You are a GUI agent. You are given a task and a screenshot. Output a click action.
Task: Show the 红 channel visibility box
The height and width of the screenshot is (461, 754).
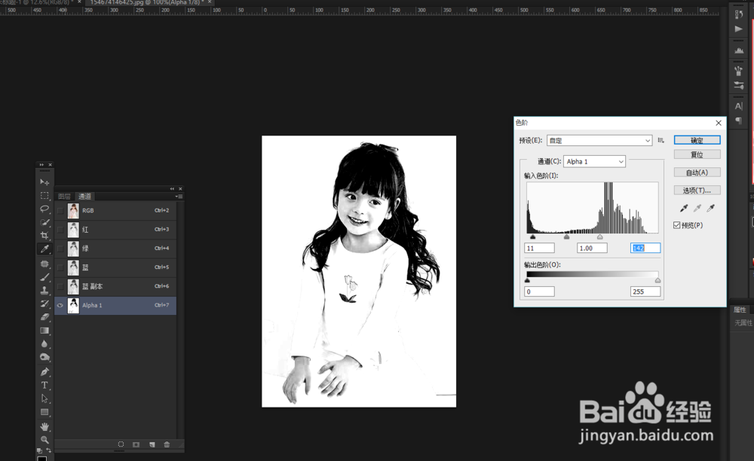coord(60,230)
